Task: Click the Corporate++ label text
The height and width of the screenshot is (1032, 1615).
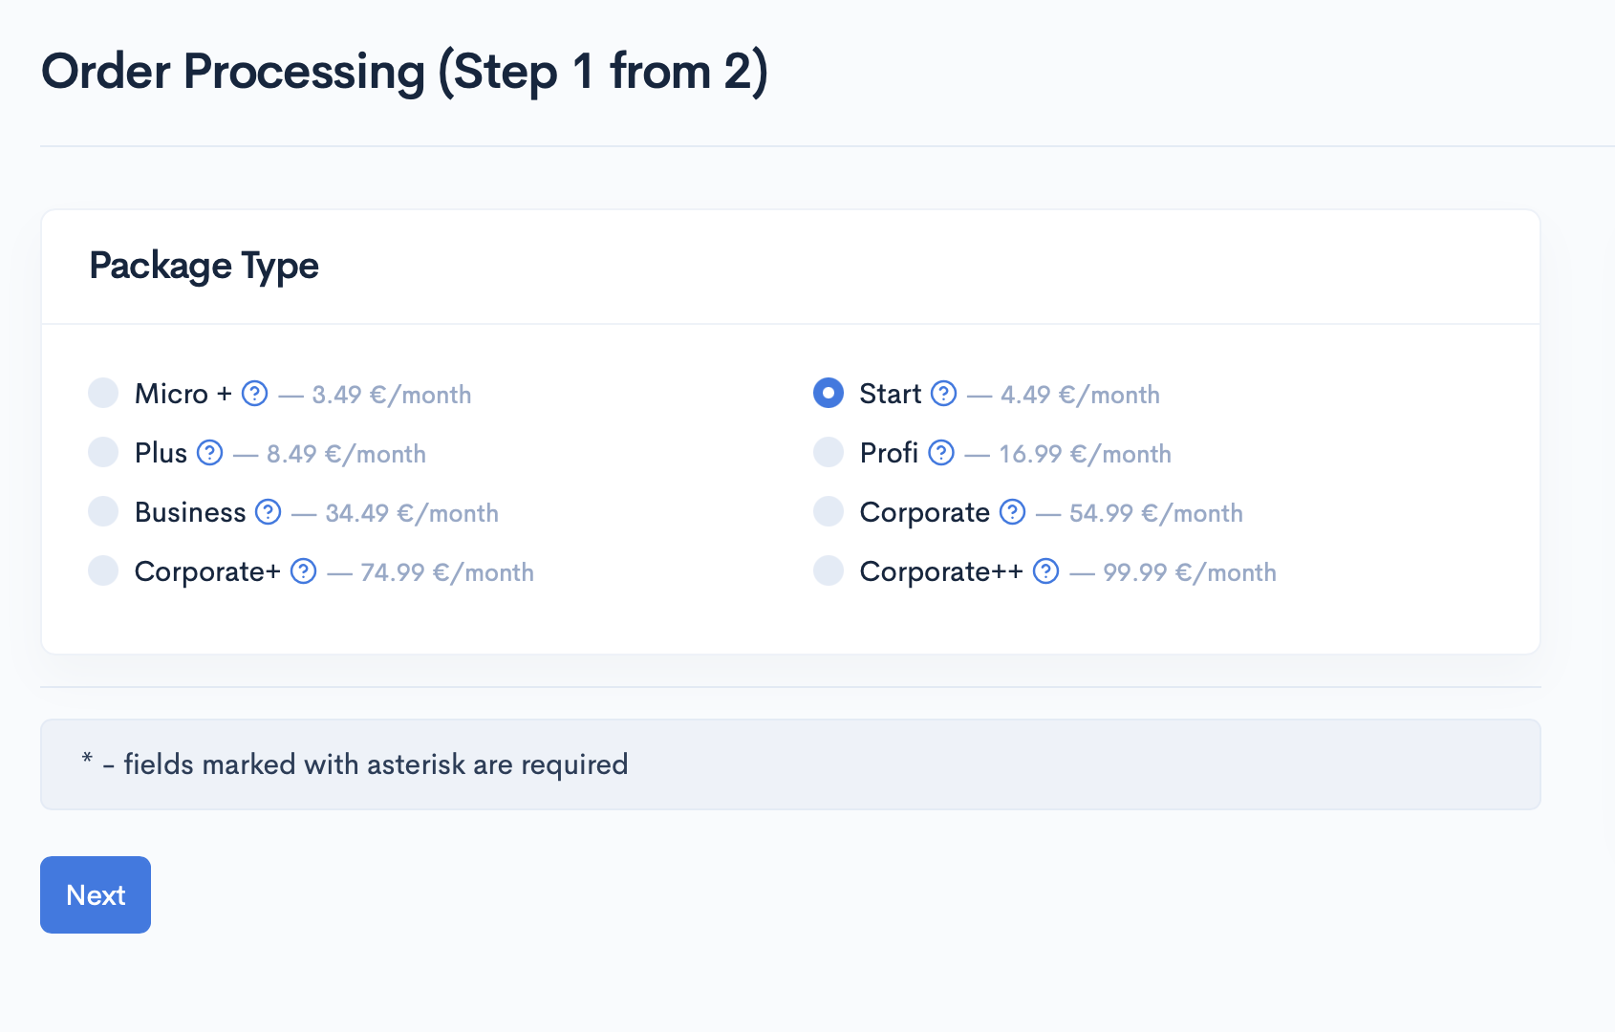Action: tap(941, 571)
